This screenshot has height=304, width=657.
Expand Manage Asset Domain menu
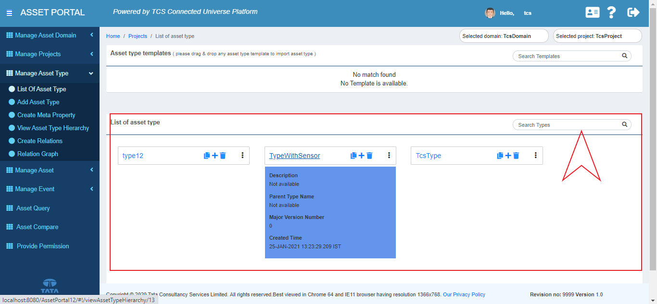(x=91, y=35)
